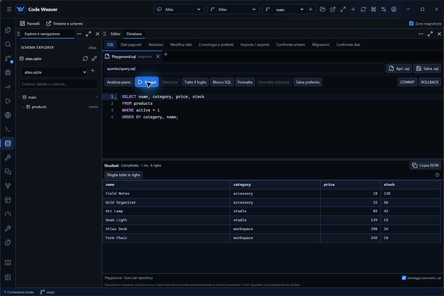This screenshot has width=444, height=296.
Task: Click the queries/query.sql path field
Action: [x=244, y=69]
